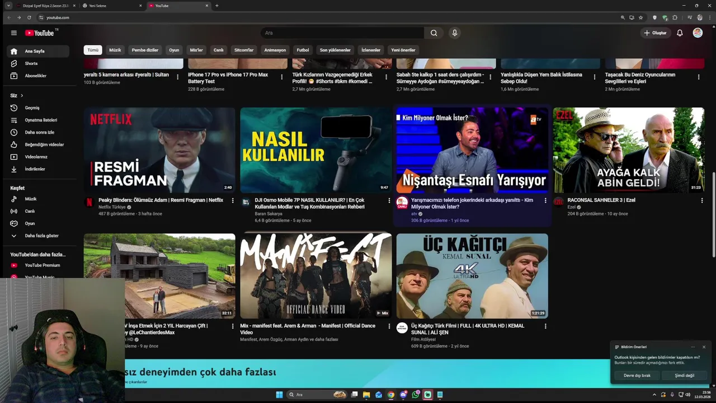Click Devre dışı bırak in notification popup
This screenshot has width=716, height=403.
click(x=637, y=376)
